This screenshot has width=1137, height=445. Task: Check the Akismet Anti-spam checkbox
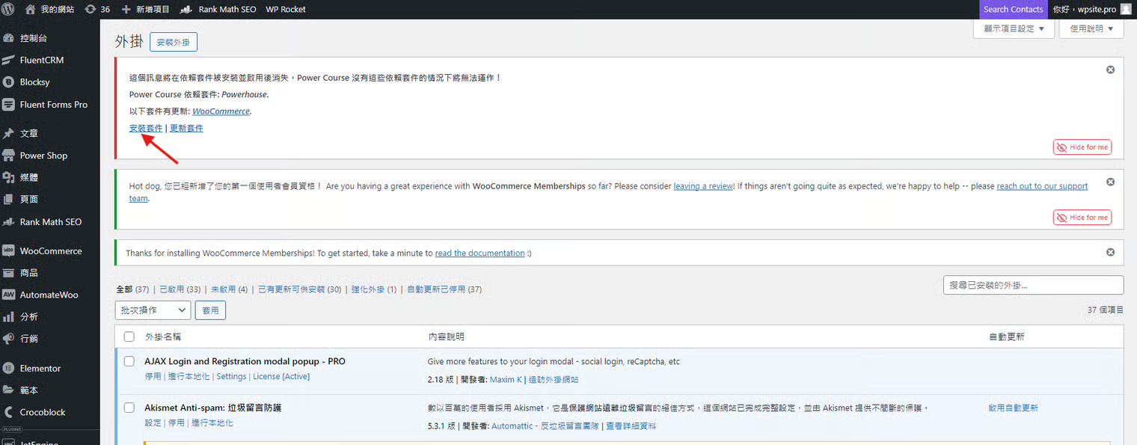point(129,408)
